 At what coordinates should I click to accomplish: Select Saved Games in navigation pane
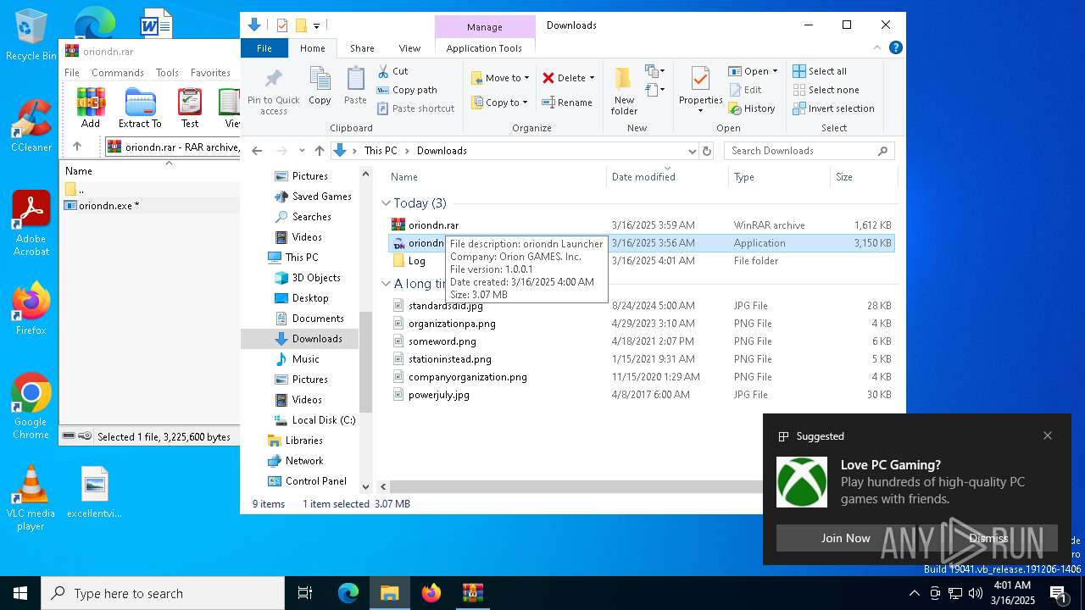pyautogui.click(x=321, y=197)
